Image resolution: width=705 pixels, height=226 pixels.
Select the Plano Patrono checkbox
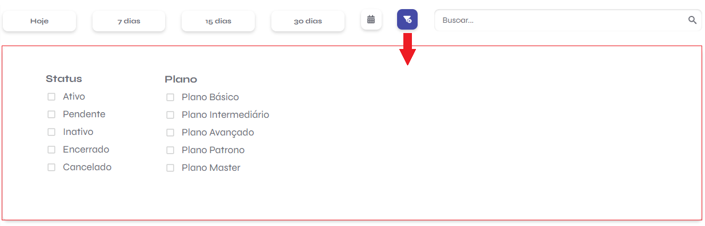pos(170,150)
